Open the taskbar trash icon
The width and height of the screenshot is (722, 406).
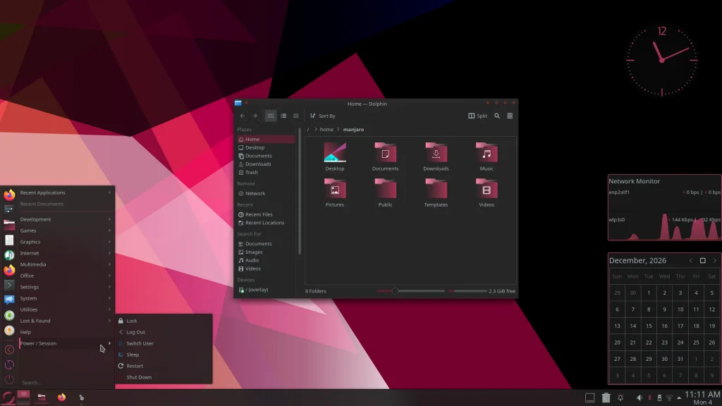[606, 398]
